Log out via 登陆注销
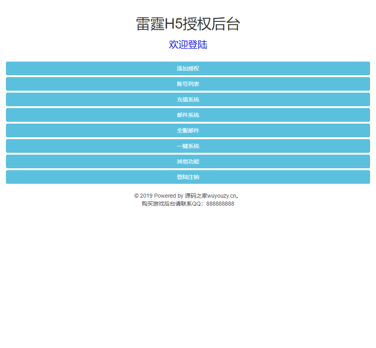Image resolution: width=376 pixels, height=348 pixels. pyautogui.click(x=188, y=177)
